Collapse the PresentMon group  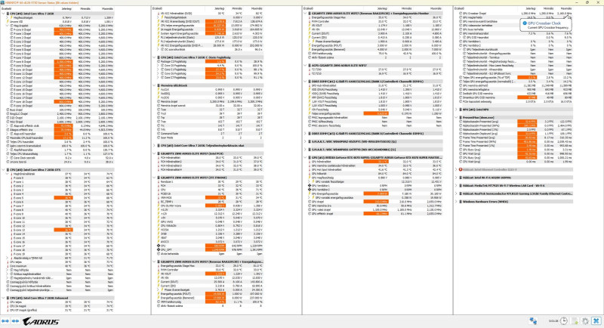tap(457, 118)
